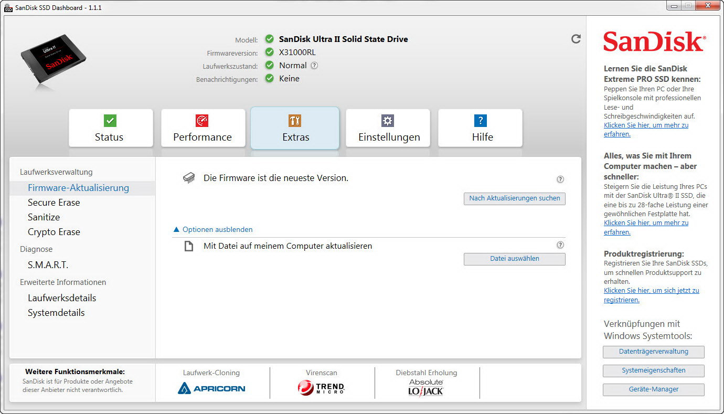
Task: Open S.M.A.R.T. diagnostics in sidebar
Action: click(x=48, y=265)
